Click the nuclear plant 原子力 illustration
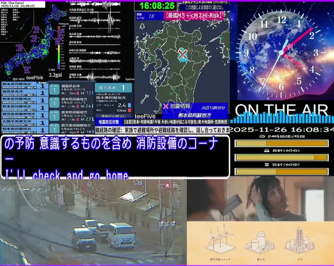 pyautogui.click(x=260, y=242)
